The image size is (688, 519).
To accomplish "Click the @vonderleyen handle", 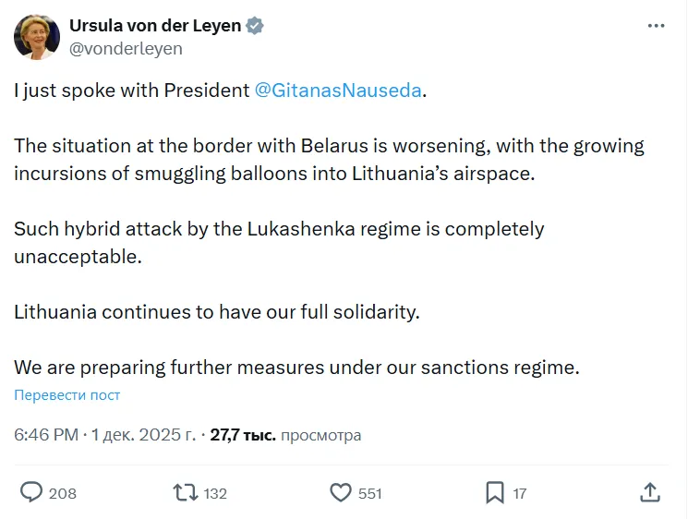I will click(x=126, y=49).
